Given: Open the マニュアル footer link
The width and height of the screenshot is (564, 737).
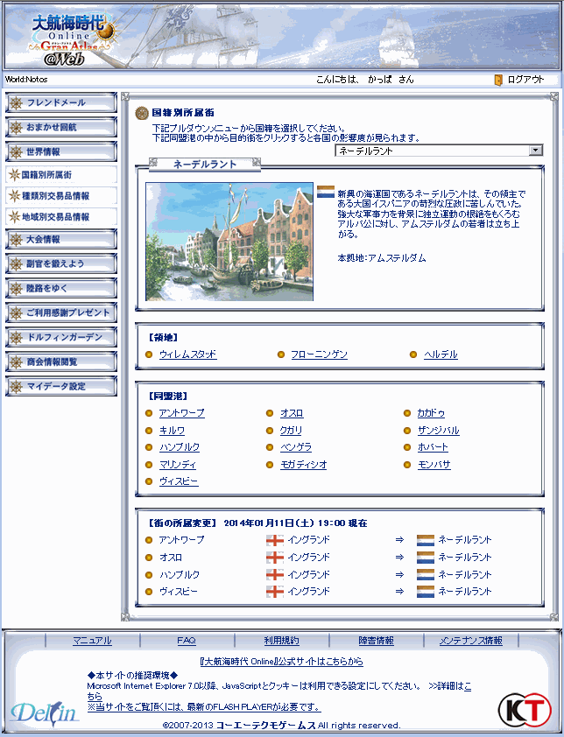Looking at the screenshot, I should [x=92, y=641].
